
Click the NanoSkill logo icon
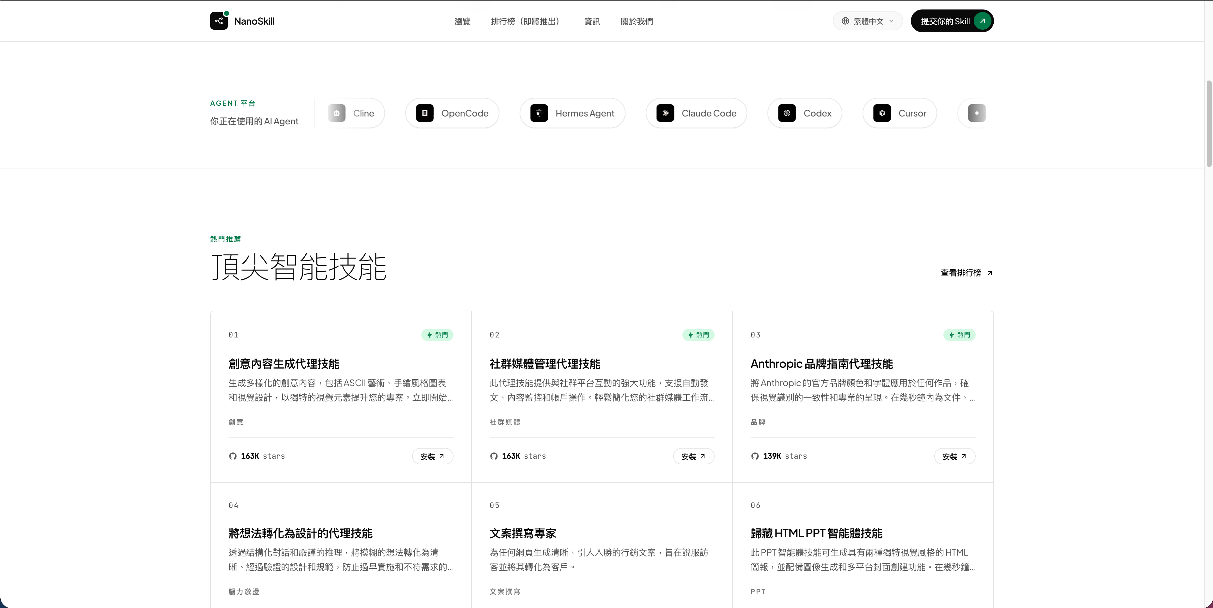click(219, 21)
